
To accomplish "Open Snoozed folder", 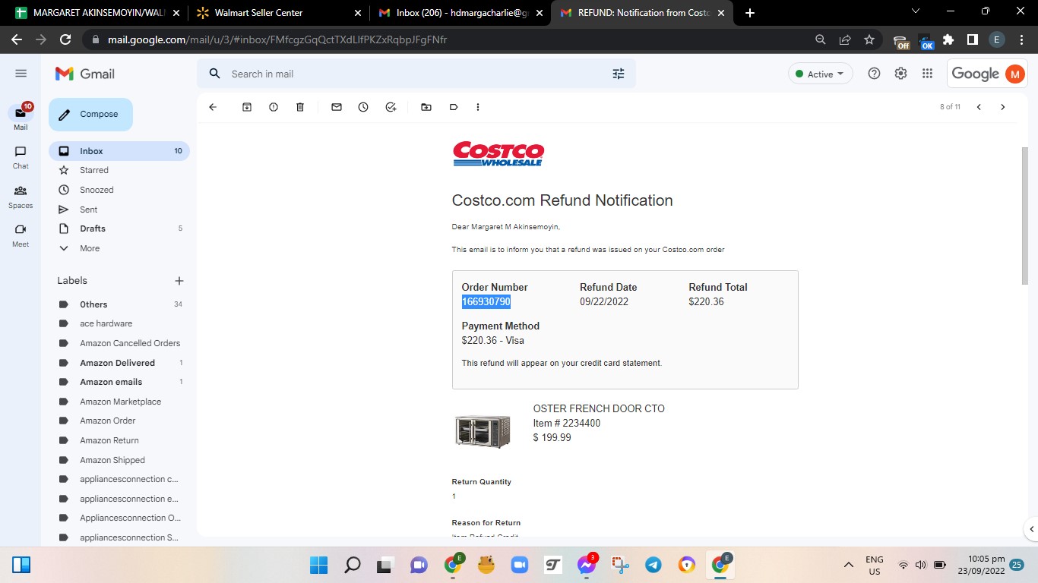I will 119,190.
